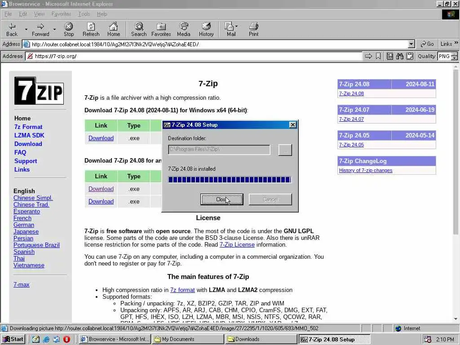Click the first Download link for x64 .exe

(101, 138)
